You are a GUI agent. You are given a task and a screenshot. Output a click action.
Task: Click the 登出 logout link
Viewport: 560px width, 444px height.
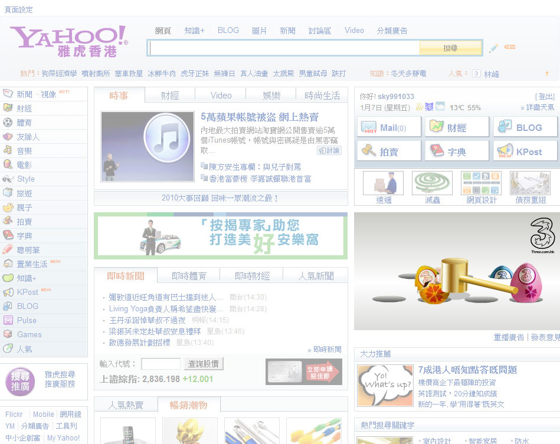point(545,96)
